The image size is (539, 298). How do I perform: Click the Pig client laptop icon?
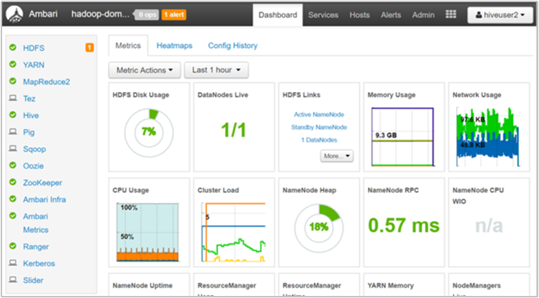[13, 132]
